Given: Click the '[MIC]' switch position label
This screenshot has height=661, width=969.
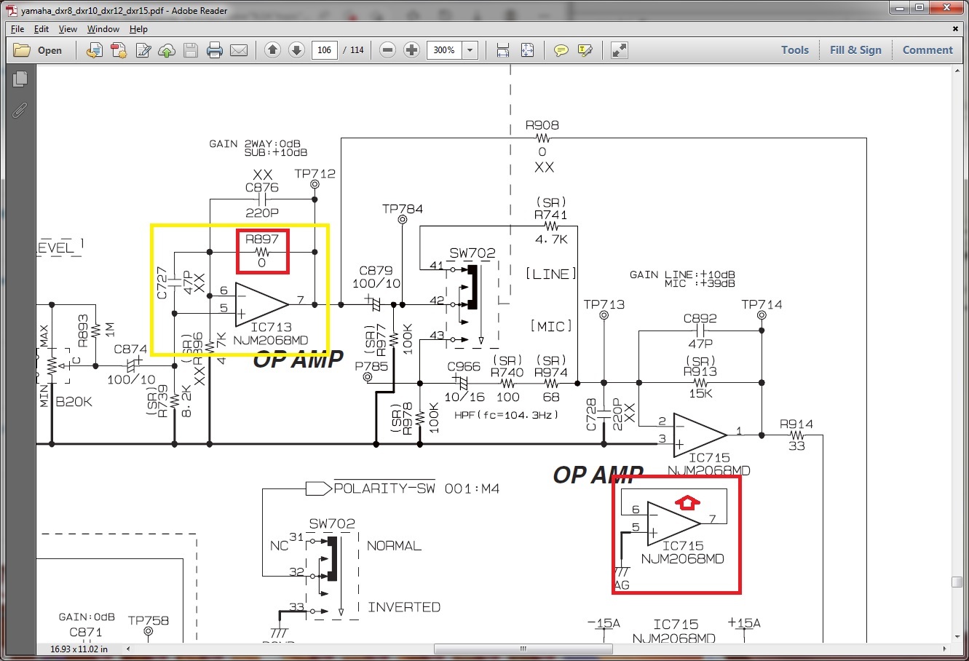Looking at the screenshot, I should coord(550,326).
